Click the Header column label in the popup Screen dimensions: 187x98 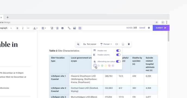104,55
